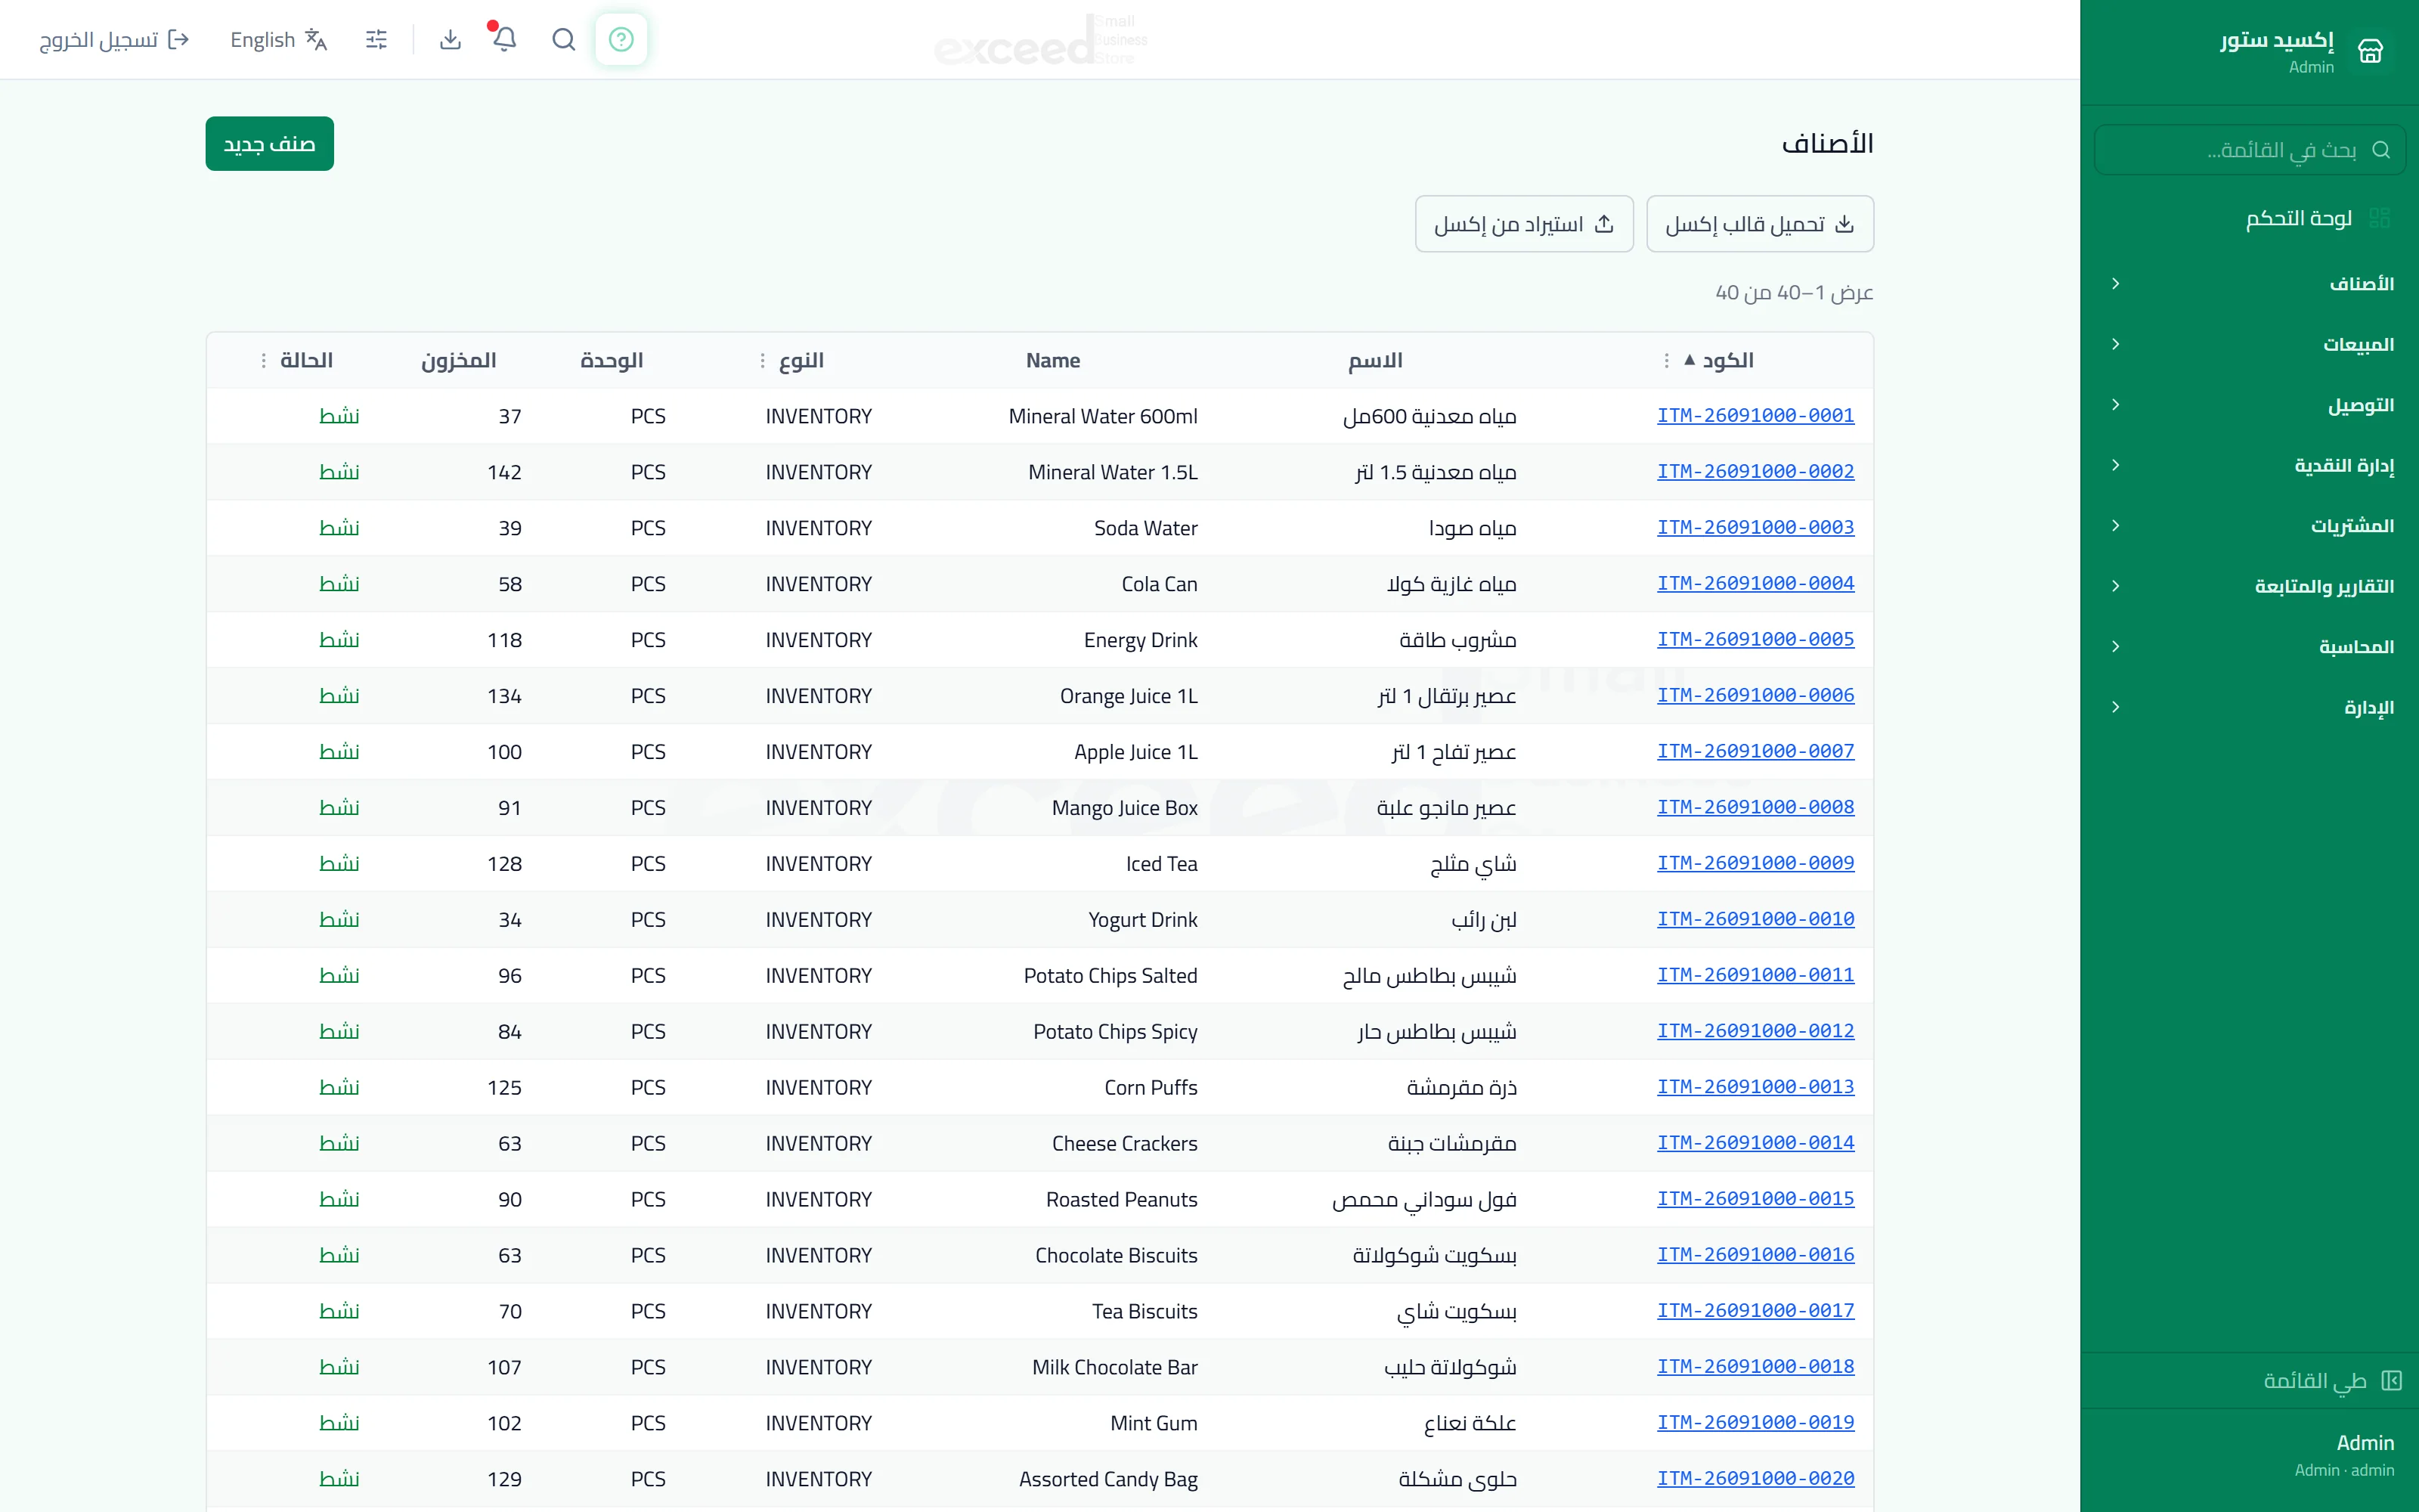Expand المبيعات sidebar section

2250,344
